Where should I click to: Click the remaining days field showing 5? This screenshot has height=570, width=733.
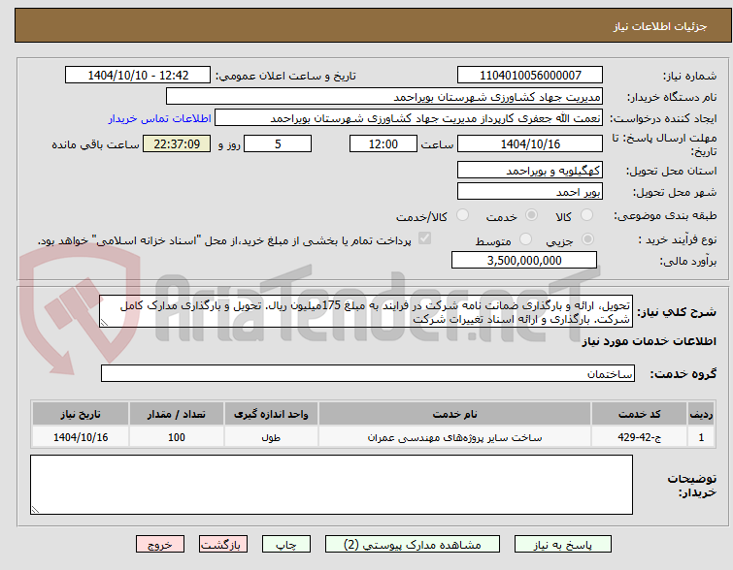point(278,143)
